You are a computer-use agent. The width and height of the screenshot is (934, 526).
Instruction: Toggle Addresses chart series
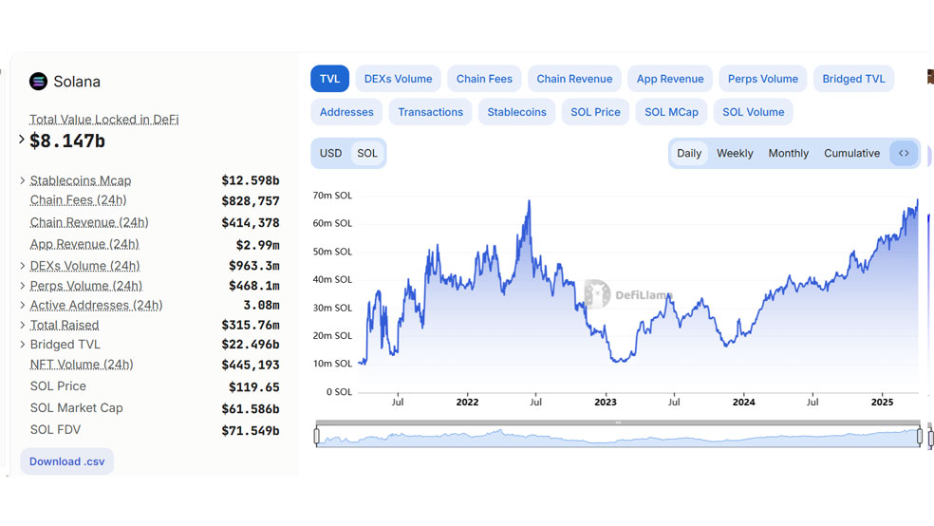346,112
